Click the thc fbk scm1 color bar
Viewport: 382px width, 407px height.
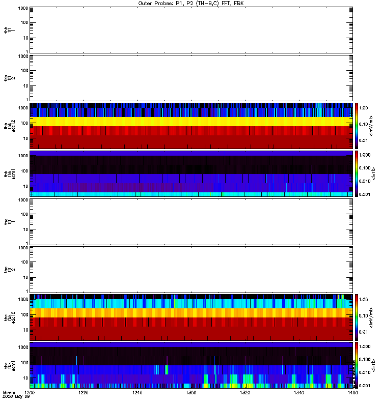point(357,365)
